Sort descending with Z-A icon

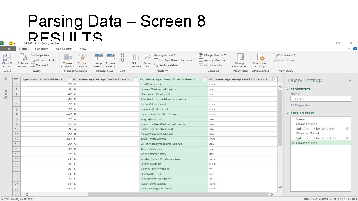coord(122,60)
